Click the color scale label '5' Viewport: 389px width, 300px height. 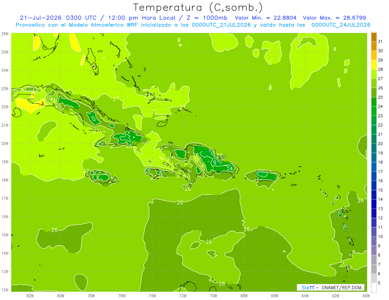coord(380,283)
